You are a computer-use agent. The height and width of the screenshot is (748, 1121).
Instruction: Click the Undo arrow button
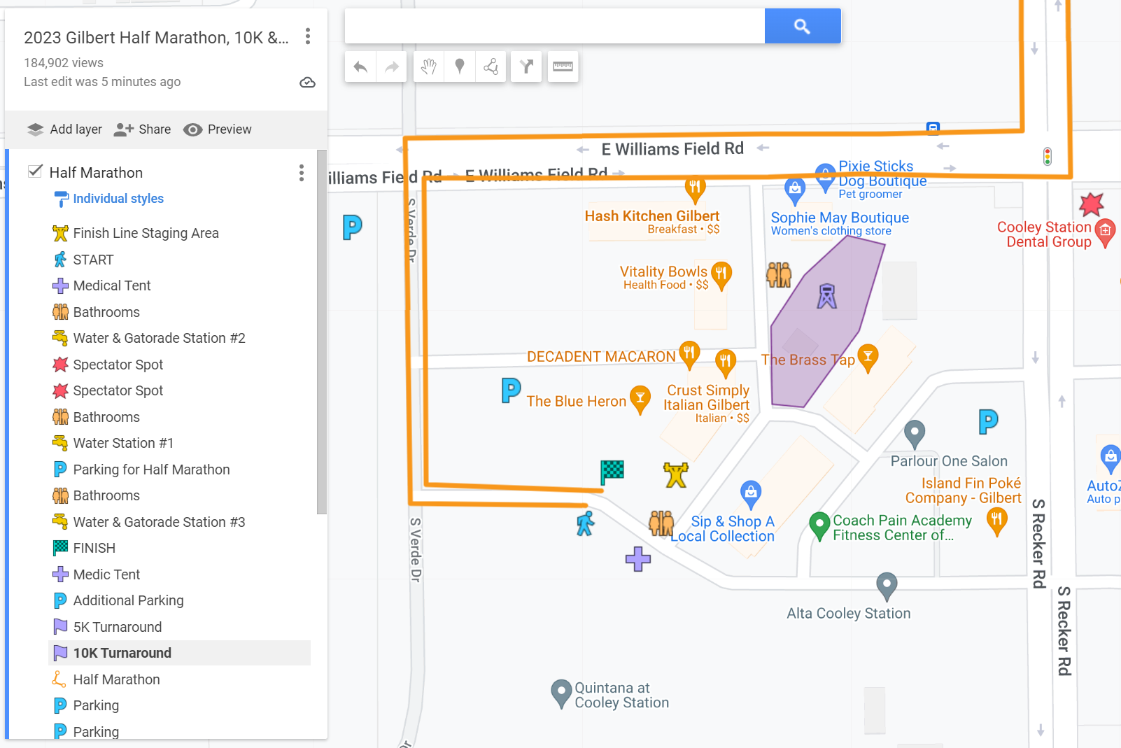pos(360,66)
